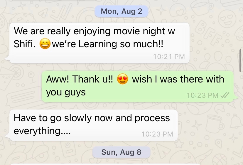Click the tail of the "everything...." bubble

click(x=7, y=136)
